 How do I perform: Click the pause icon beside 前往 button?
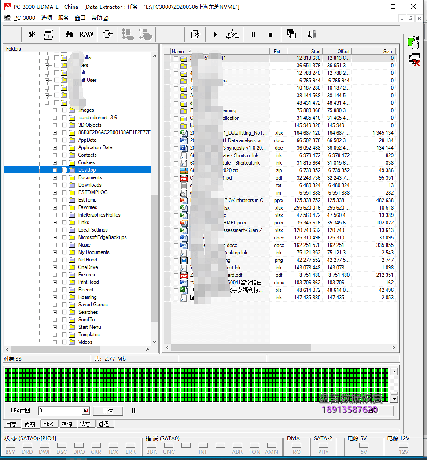(x=133, y=411)
